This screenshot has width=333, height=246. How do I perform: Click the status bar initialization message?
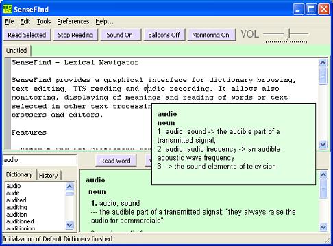coord(58,239)
